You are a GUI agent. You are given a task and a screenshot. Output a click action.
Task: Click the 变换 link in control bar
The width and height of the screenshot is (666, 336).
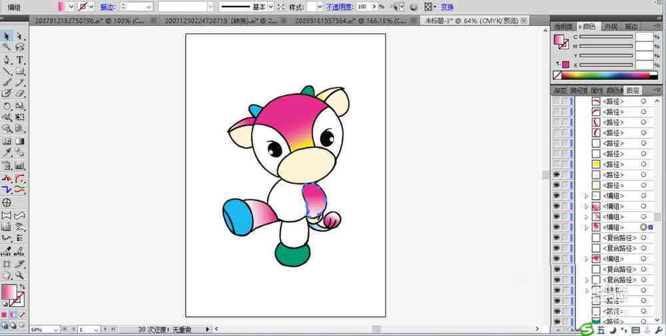[x=447, y=7]
